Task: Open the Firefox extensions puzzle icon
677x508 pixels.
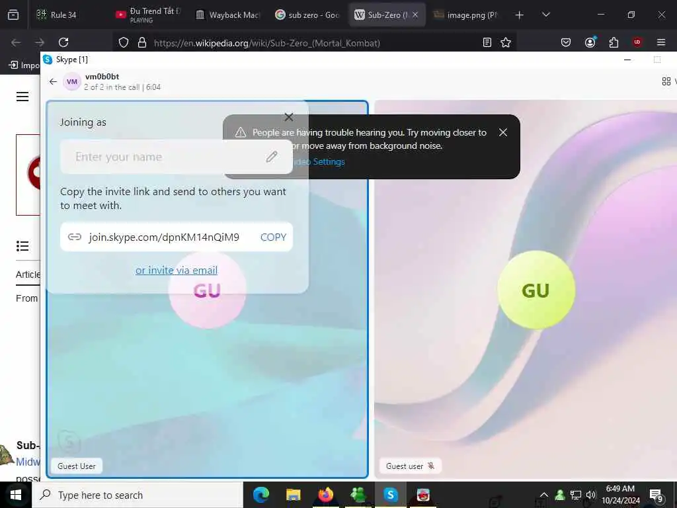Action: click(x=614, y=42)
